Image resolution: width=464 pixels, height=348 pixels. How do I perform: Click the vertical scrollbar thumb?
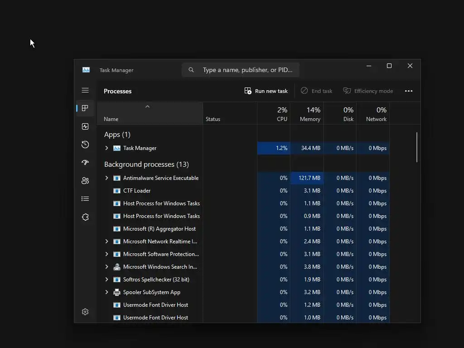[417, 147]
